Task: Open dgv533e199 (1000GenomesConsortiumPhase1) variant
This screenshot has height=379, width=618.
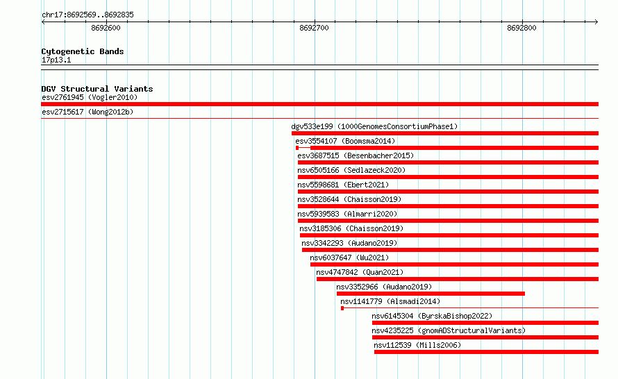Action: click(374, 126)
